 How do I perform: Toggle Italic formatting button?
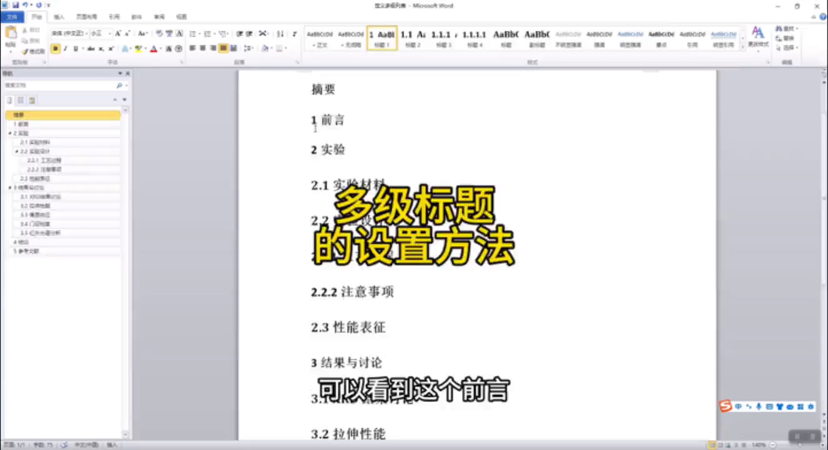coord(66,49)
